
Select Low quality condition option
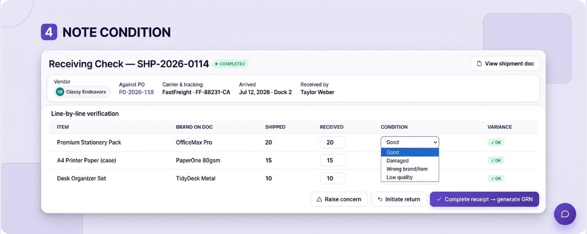coord(410,177)
